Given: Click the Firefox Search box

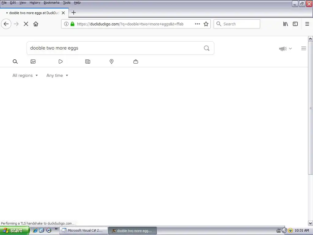Looking at the screenshot, I should [x=237, y=24].
